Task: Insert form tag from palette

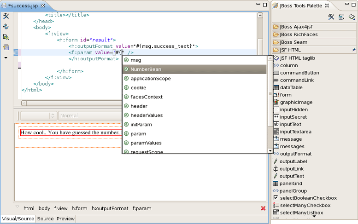Action: [x=282, y=95]
